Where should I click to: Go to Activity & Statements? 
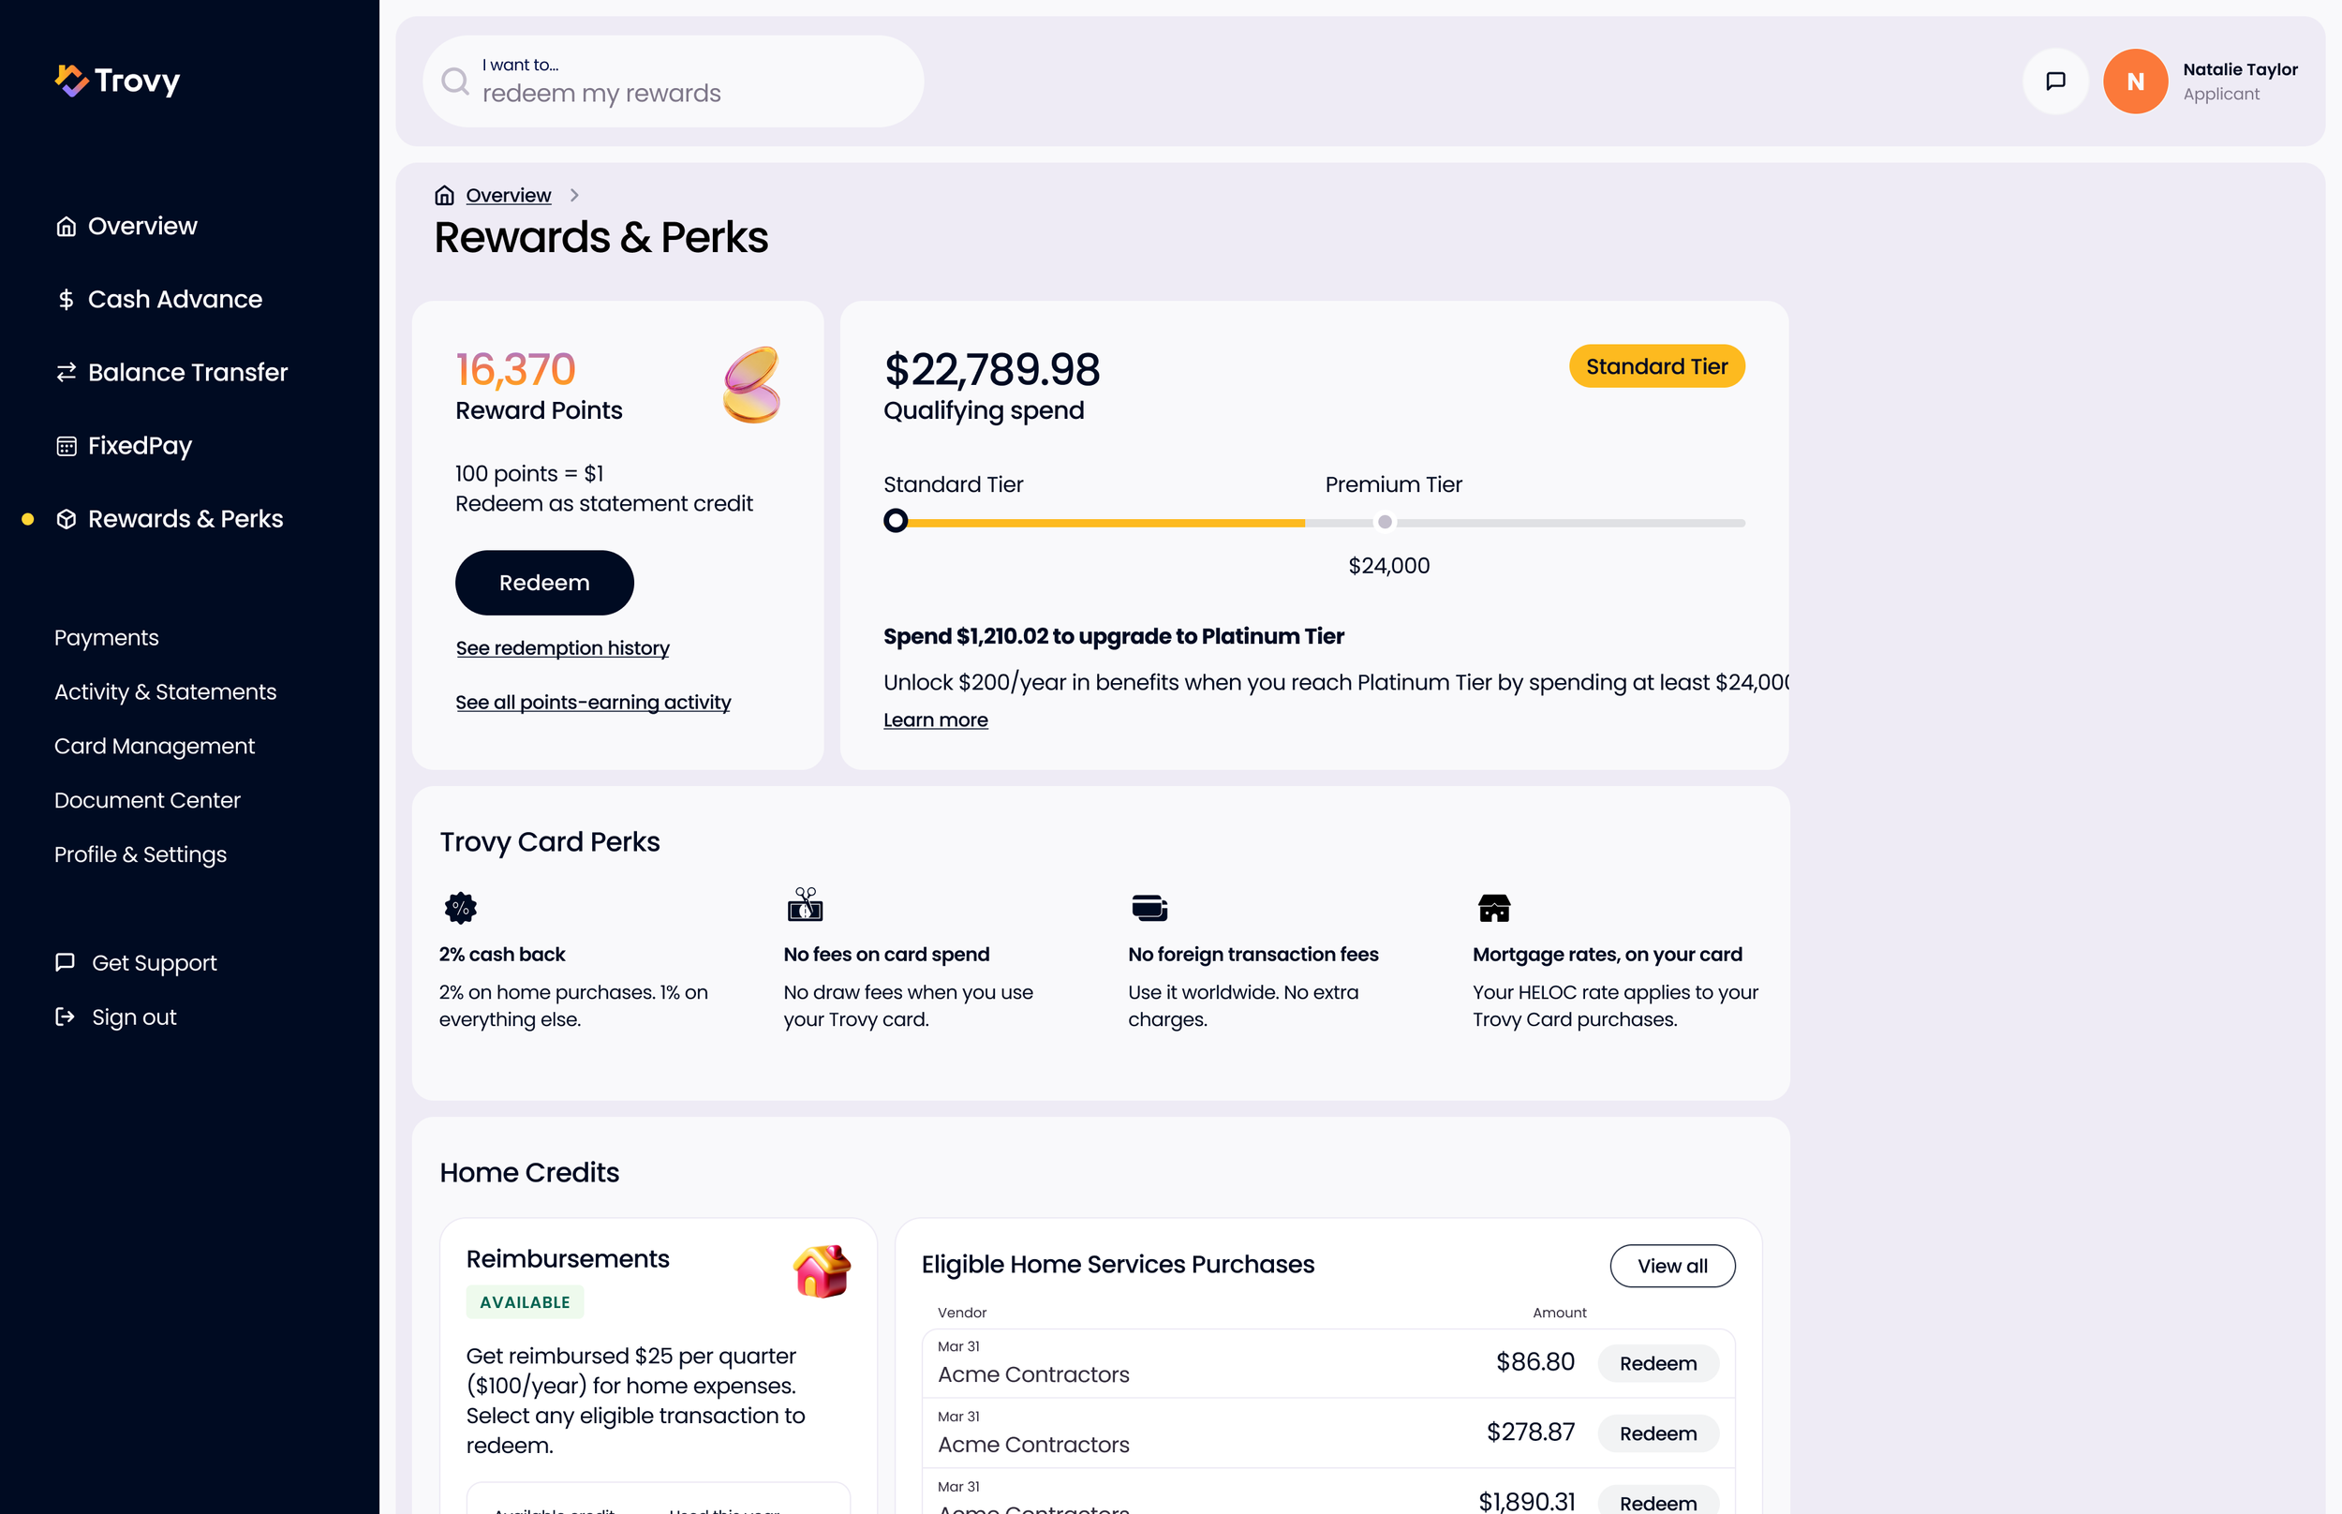pyautogui.click(x=165, y=691)
